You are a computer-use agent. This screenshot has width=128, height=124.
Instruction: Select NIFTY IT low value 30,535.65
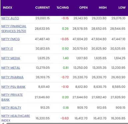(x=118, y=49)
